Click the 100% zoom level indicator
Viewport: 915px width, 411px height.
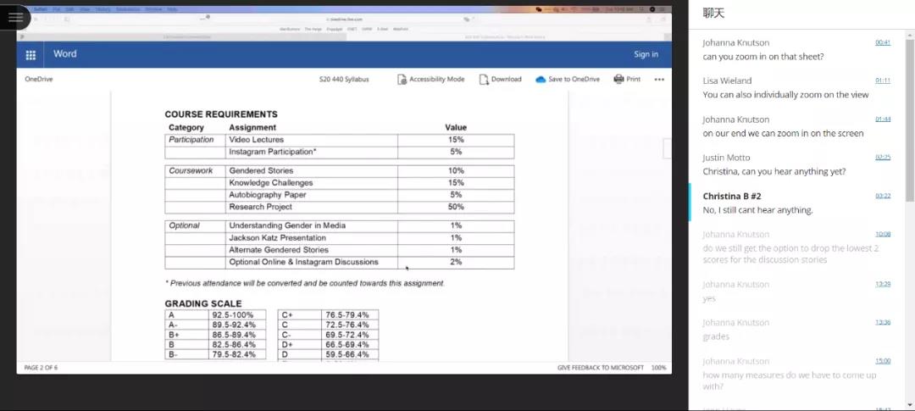point(658,368)
